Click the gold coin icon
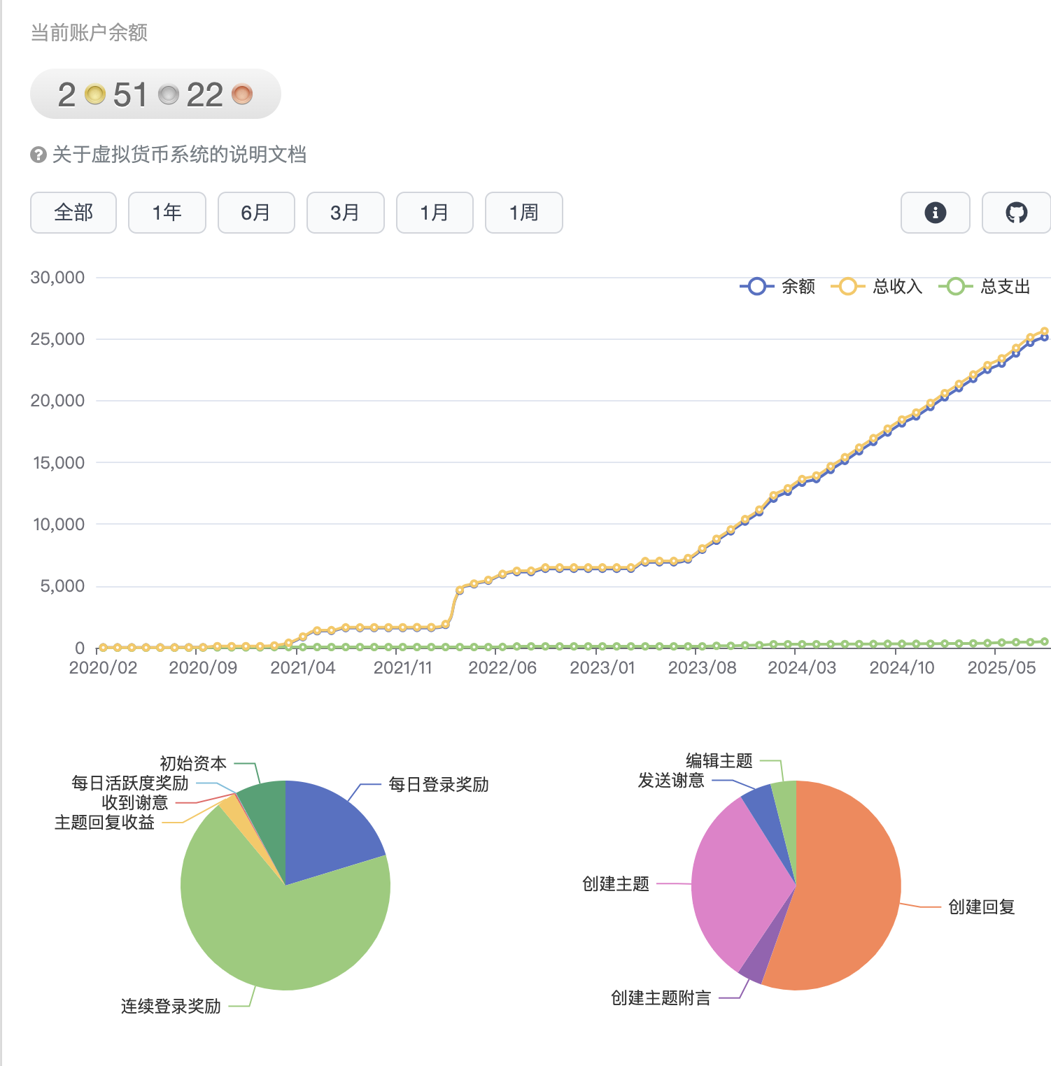Viewport: 1051px width, 1066px height. [94, 94]
